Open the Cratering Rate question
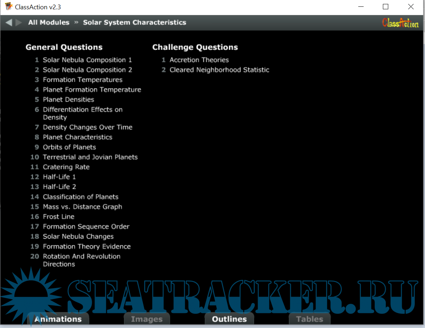Image resolution: width=425 pixels, height=328 pixels. [66, 167]
